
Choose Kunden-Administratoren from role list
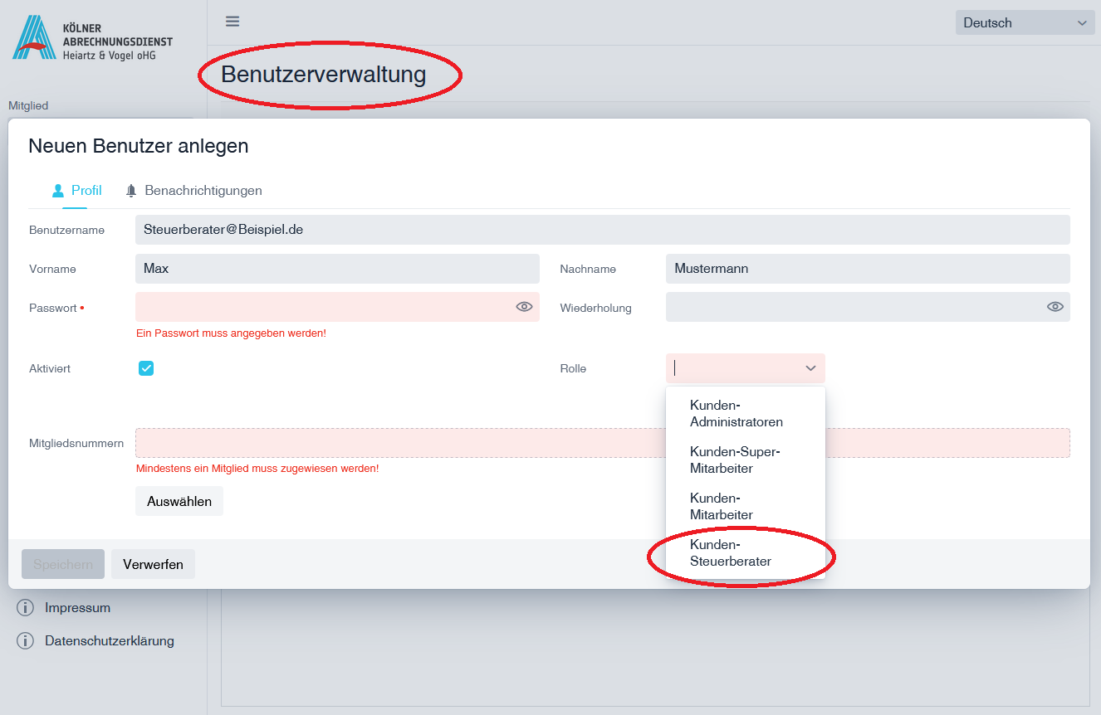click(x=736, y=414)
